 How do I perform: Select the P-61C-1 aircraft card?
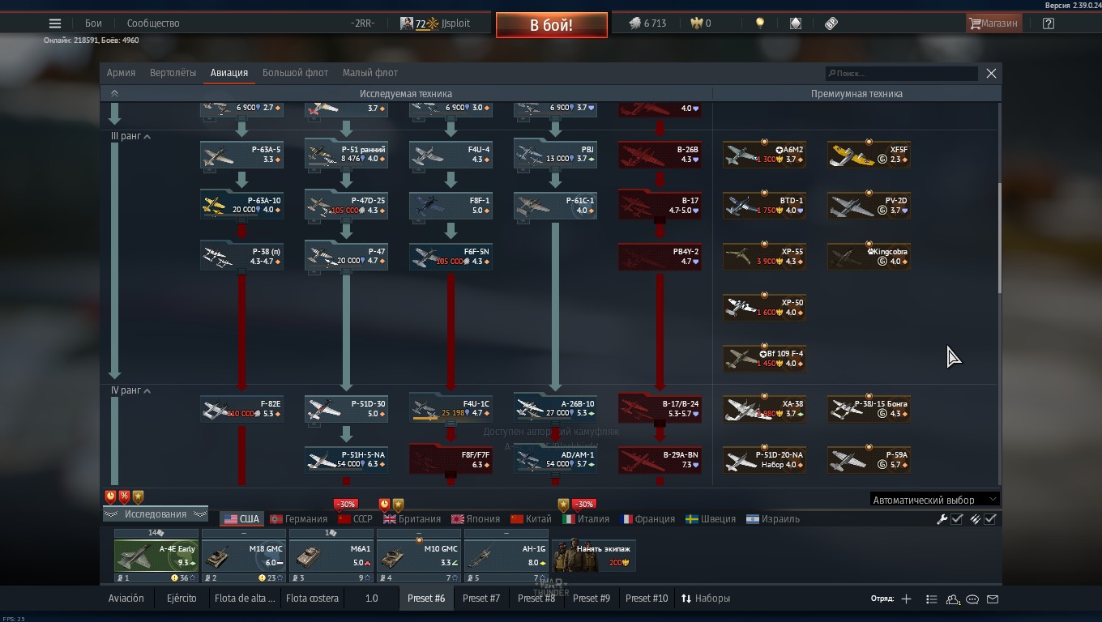click(x=555, y=206)
